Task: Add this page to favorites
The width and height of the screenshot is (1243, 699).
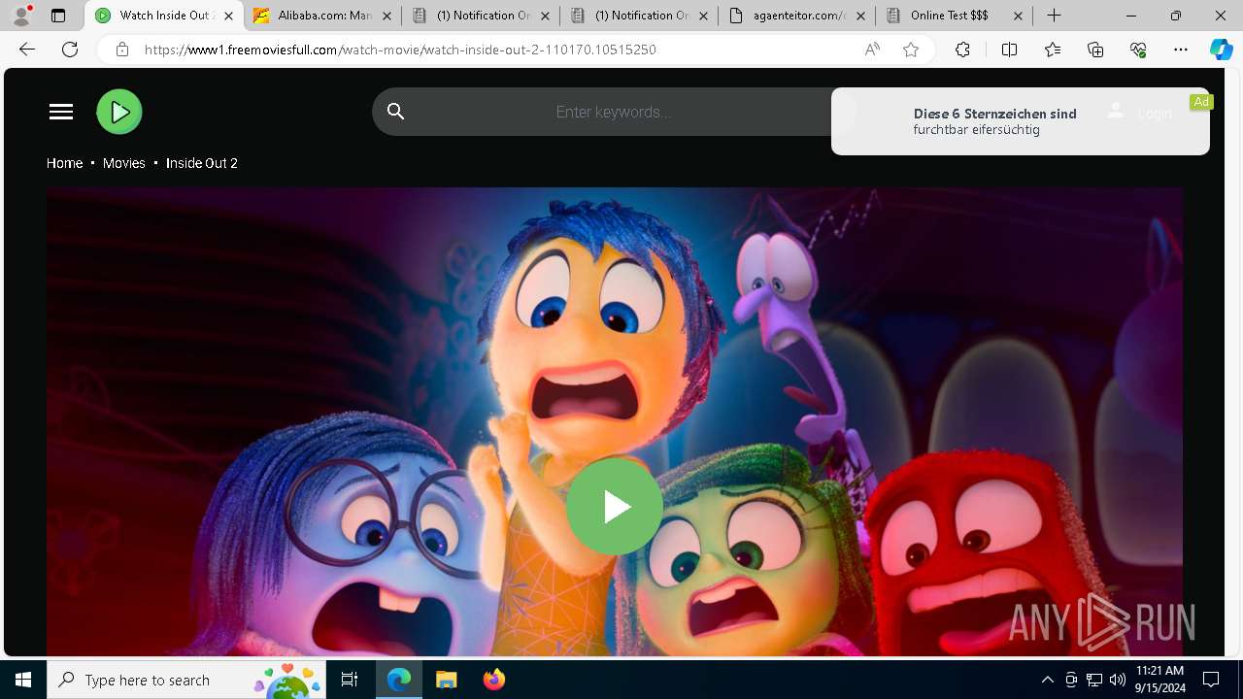Action: (911, 50)
